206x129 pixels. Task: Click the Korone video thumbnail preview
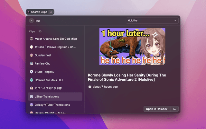132,46
